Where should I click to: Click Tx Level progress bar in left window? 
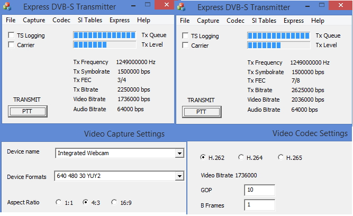click(104, 44)
